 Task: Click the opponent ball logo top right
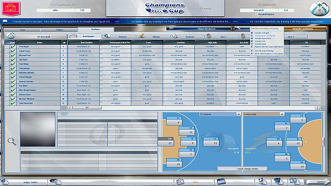pos(319,9)
